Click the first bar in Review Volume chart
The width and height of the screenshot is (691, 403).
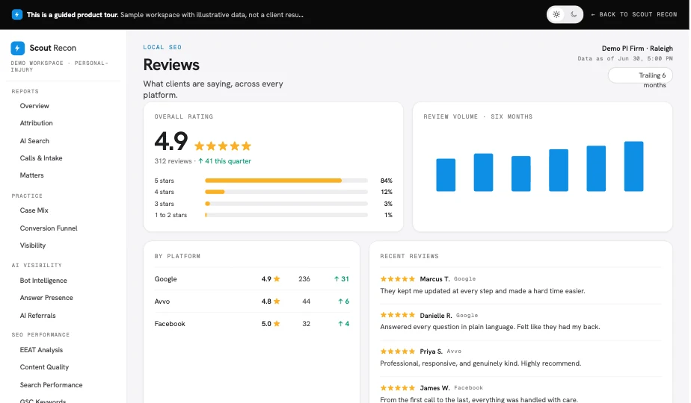(446, 175)
